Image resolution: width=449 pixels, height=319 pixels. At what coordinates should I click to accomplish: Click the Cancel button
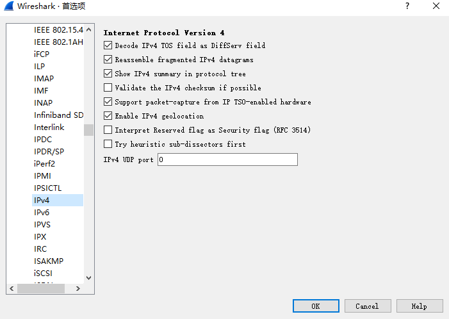point(368,306)
